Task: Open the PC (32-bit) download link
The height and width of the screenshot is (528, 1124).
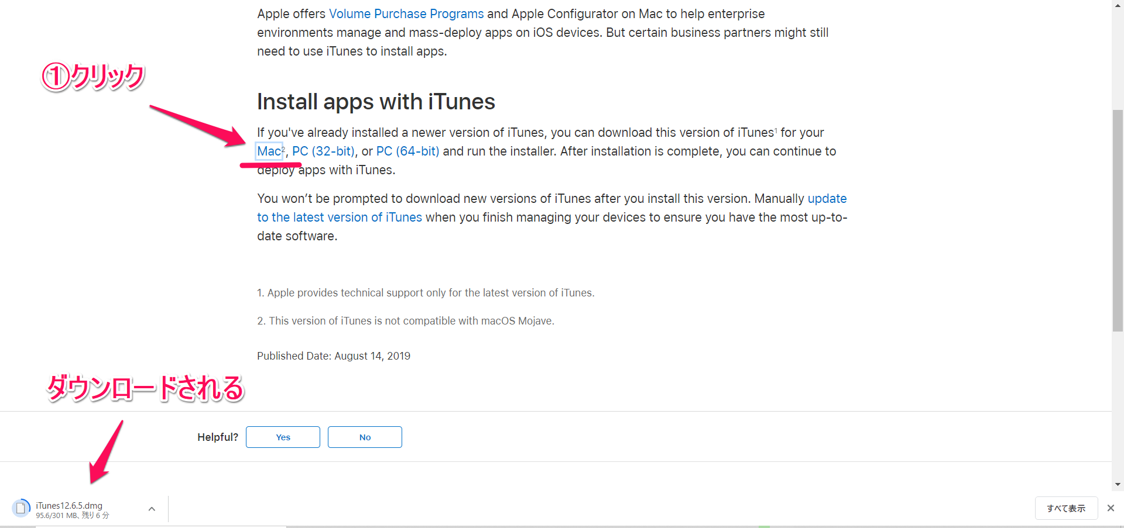Action: (323, 151)
